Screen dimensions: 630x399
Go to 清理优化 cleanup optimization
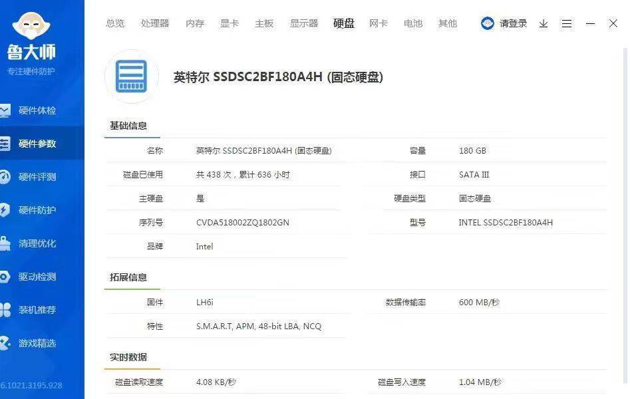37,243
